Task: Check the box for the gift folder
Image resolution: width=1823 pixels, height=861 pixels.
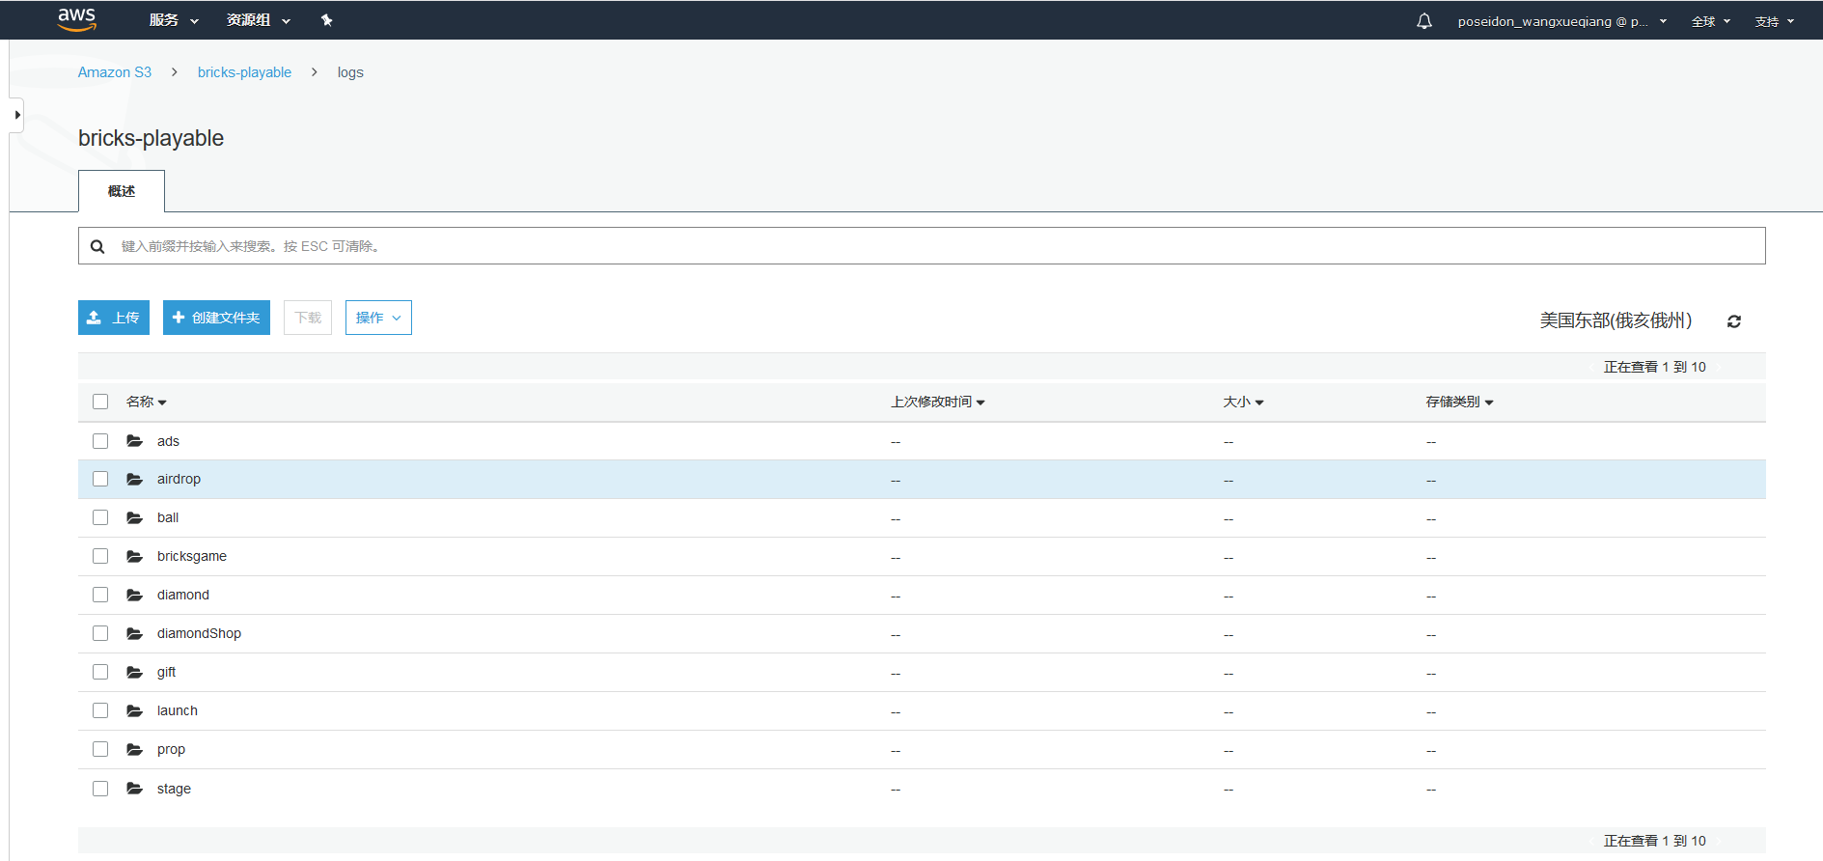Action: click(x=100, y=672)
